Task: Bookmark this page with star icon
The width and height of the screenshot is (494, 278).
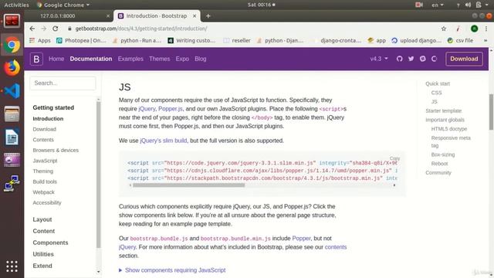Action: (444, 29)
